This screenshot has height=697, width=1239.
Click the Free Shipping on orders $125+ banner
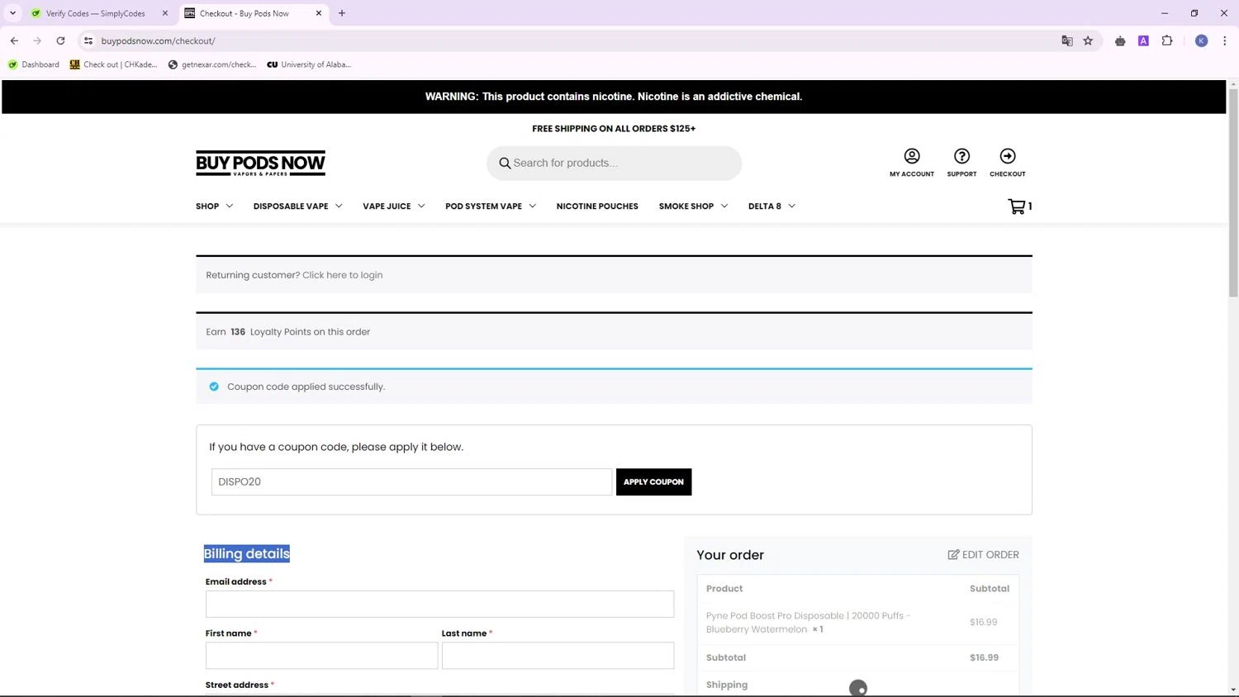pos(614,129)
